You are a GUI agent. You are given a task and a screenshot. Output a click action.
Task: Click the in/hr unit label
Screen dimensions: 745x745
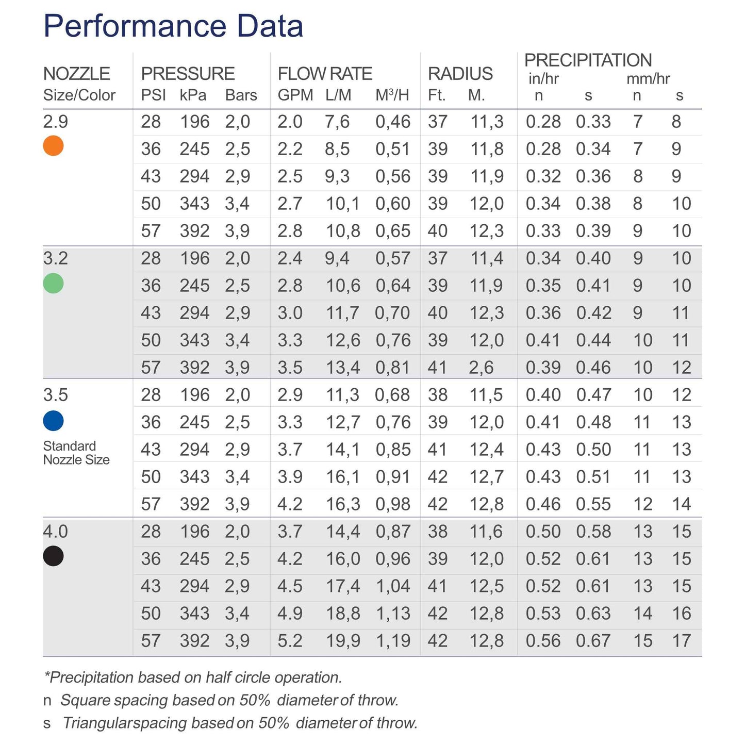[543, 79]
